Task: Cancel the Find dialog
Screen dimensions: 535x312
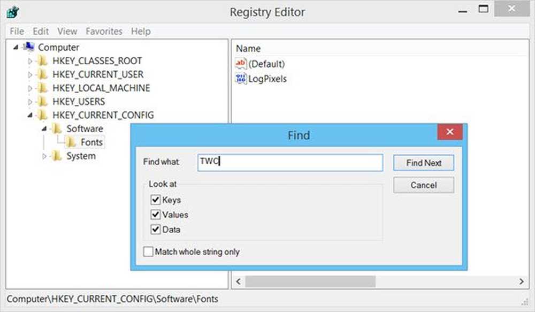Action: click(423, 185)
